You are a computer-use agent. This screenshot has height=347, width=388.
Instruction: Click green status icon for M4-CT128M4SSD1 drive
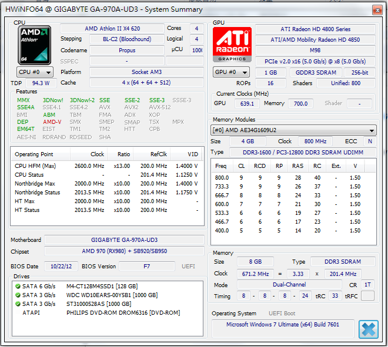(x=18, y=287)
